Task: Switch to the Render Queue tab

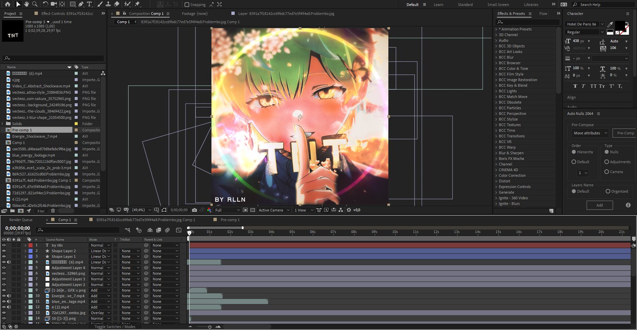Action: [x=21, y=220]
